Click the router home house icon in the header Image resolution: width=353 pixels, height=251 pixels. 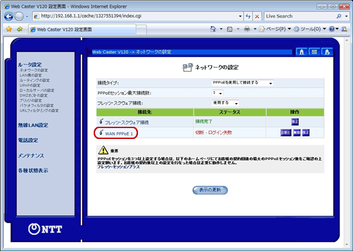coord(302,52)
